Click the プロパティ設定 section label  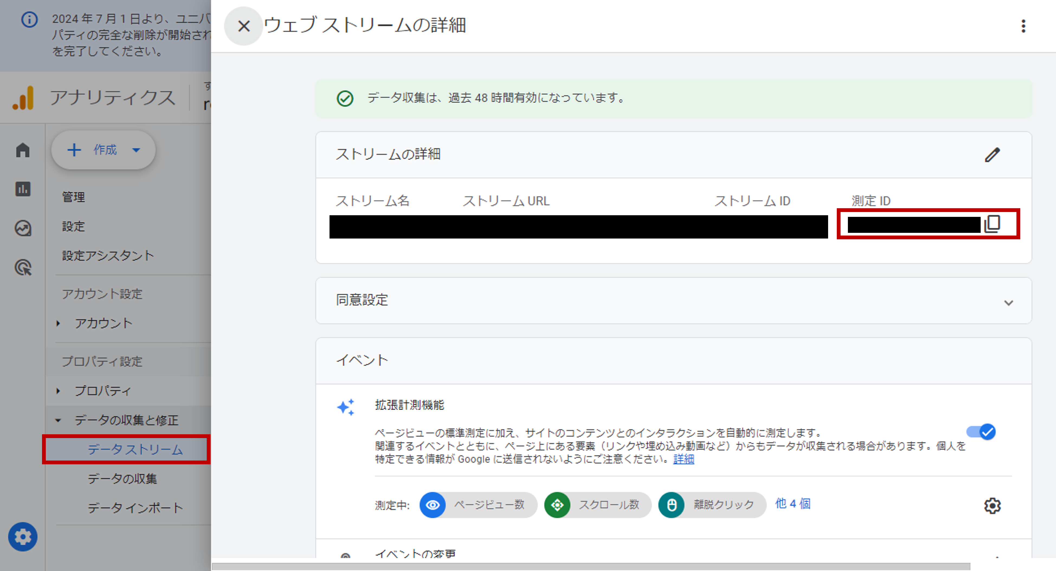tap(102, 361)
